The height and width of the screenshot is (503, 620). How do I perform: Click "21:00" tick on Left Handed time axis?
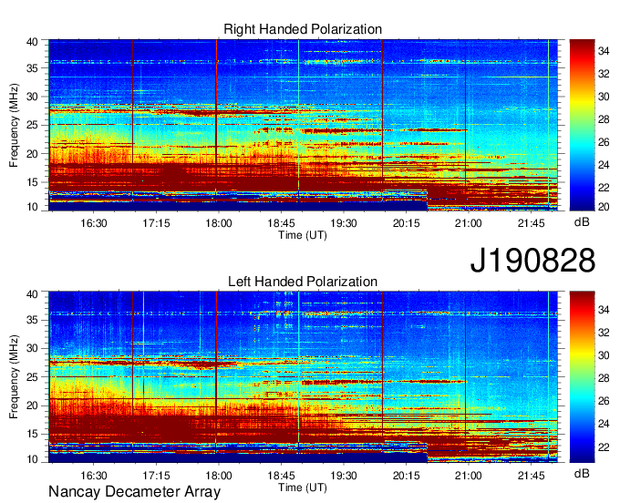[x=469, y=476]
